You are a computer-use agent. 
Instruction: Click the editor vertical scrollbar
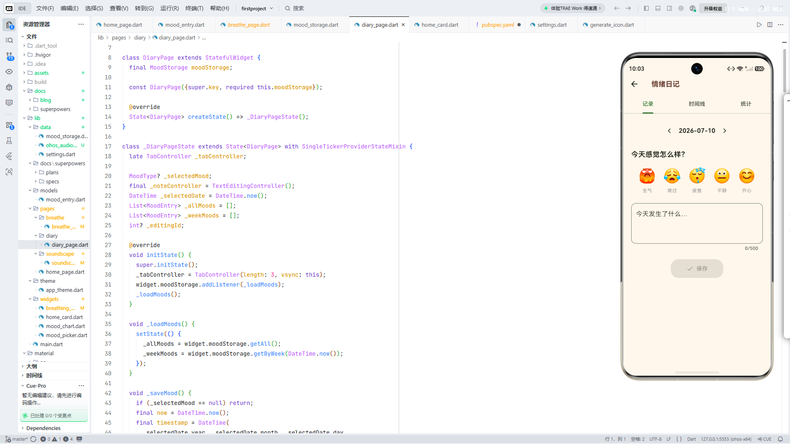pyautogui.click(x=785, y=70)
